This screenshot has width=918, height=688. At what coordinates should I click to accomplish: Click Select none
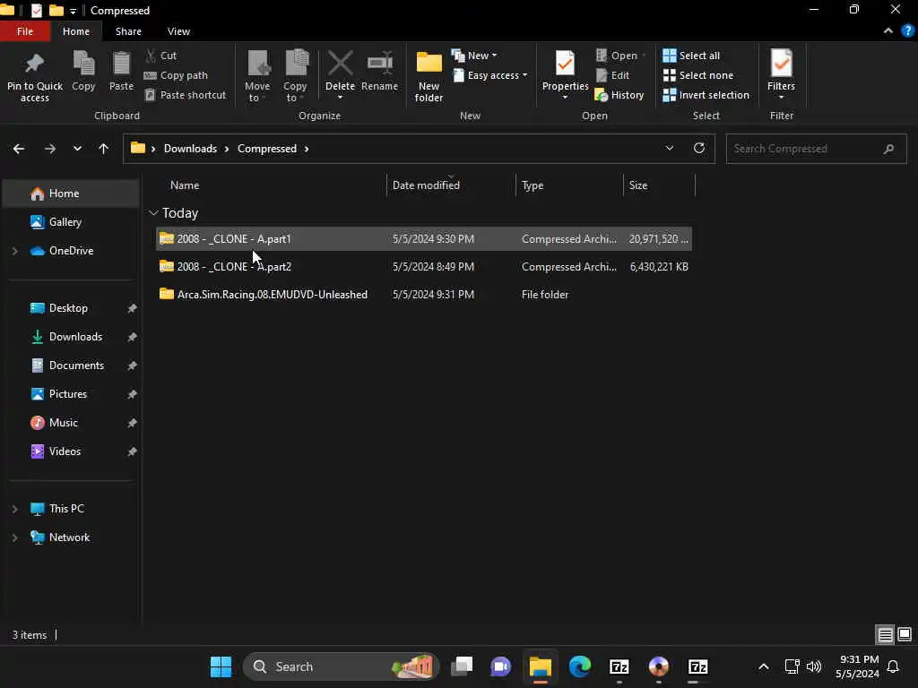697,75
